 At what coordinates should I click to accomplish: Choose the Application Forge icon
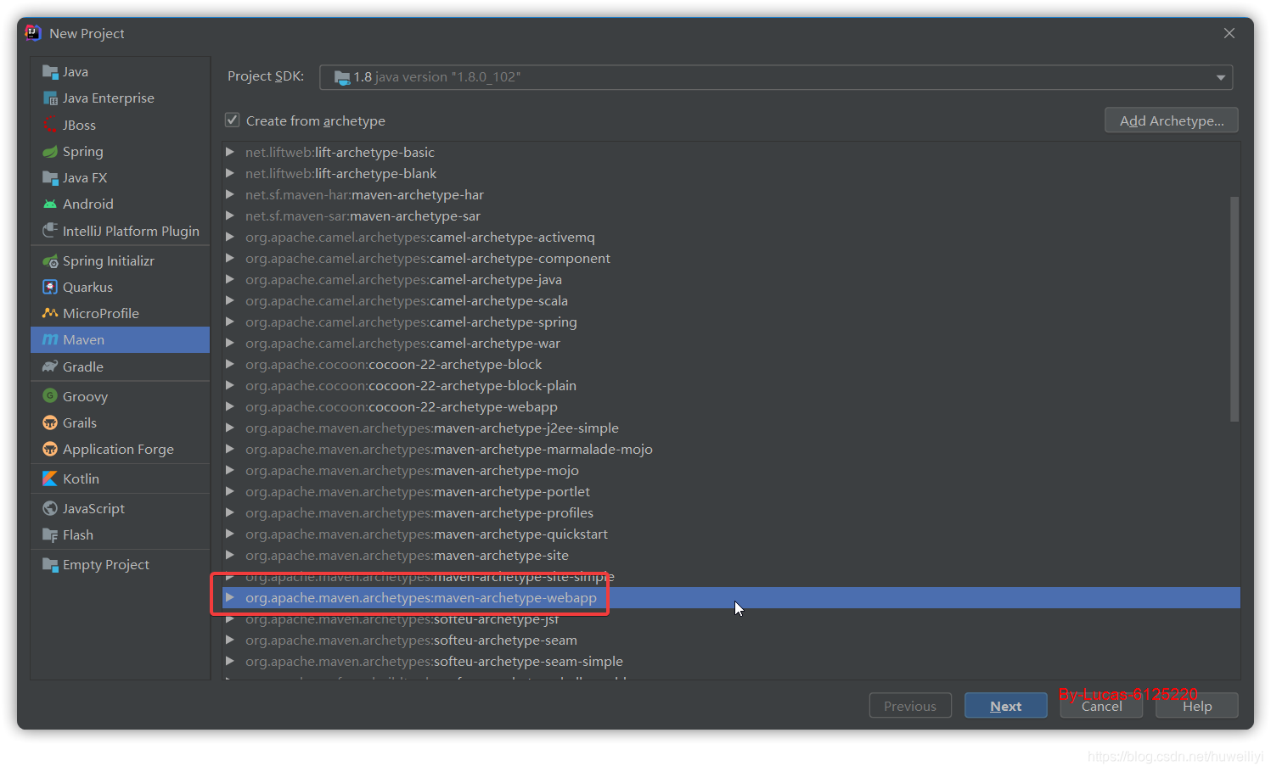tap(50, 449)
